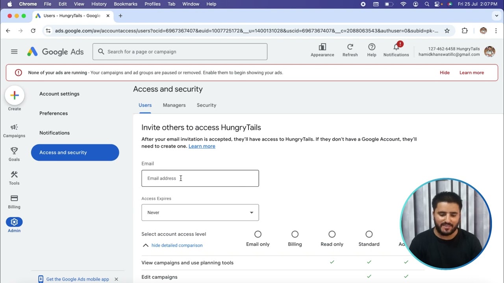This screenshot has height=283, width=504.
Task: Click the Chrome address bar URL
Action: (246, 31)
